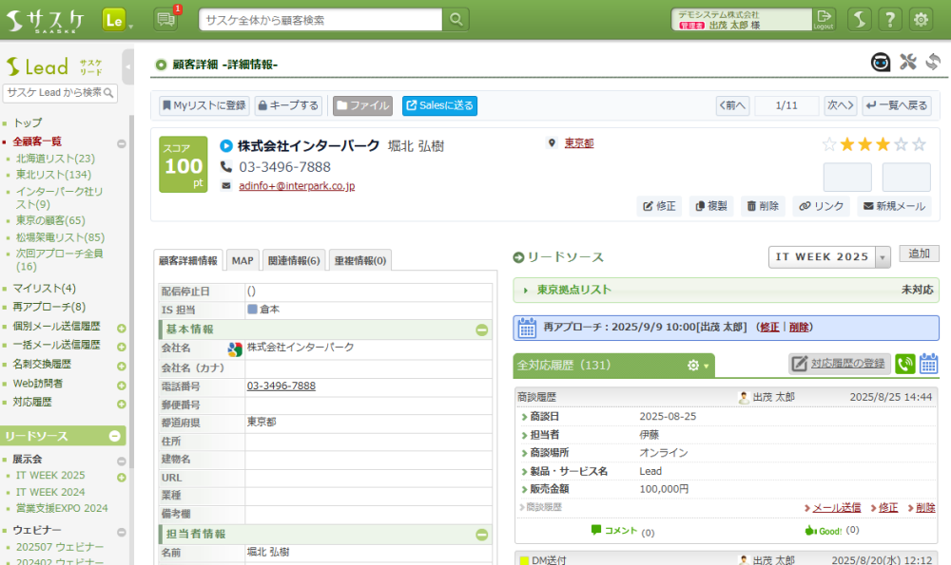This screenshot has width=951, height=565.
Task: Set rating with the fifth star
Action: [919, 144]
